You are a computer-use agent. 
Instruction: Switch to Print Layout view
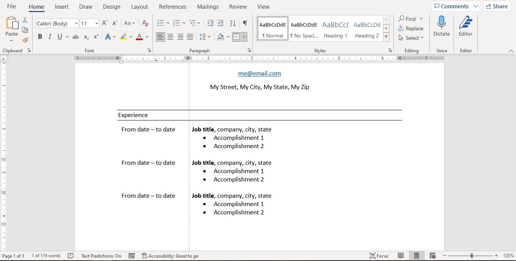(416, 256)
